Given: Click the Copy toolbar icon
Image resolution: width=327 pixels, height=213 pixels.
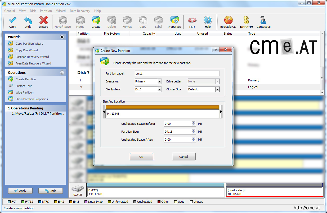Looking at the screenshot, I should coord(143,22).
